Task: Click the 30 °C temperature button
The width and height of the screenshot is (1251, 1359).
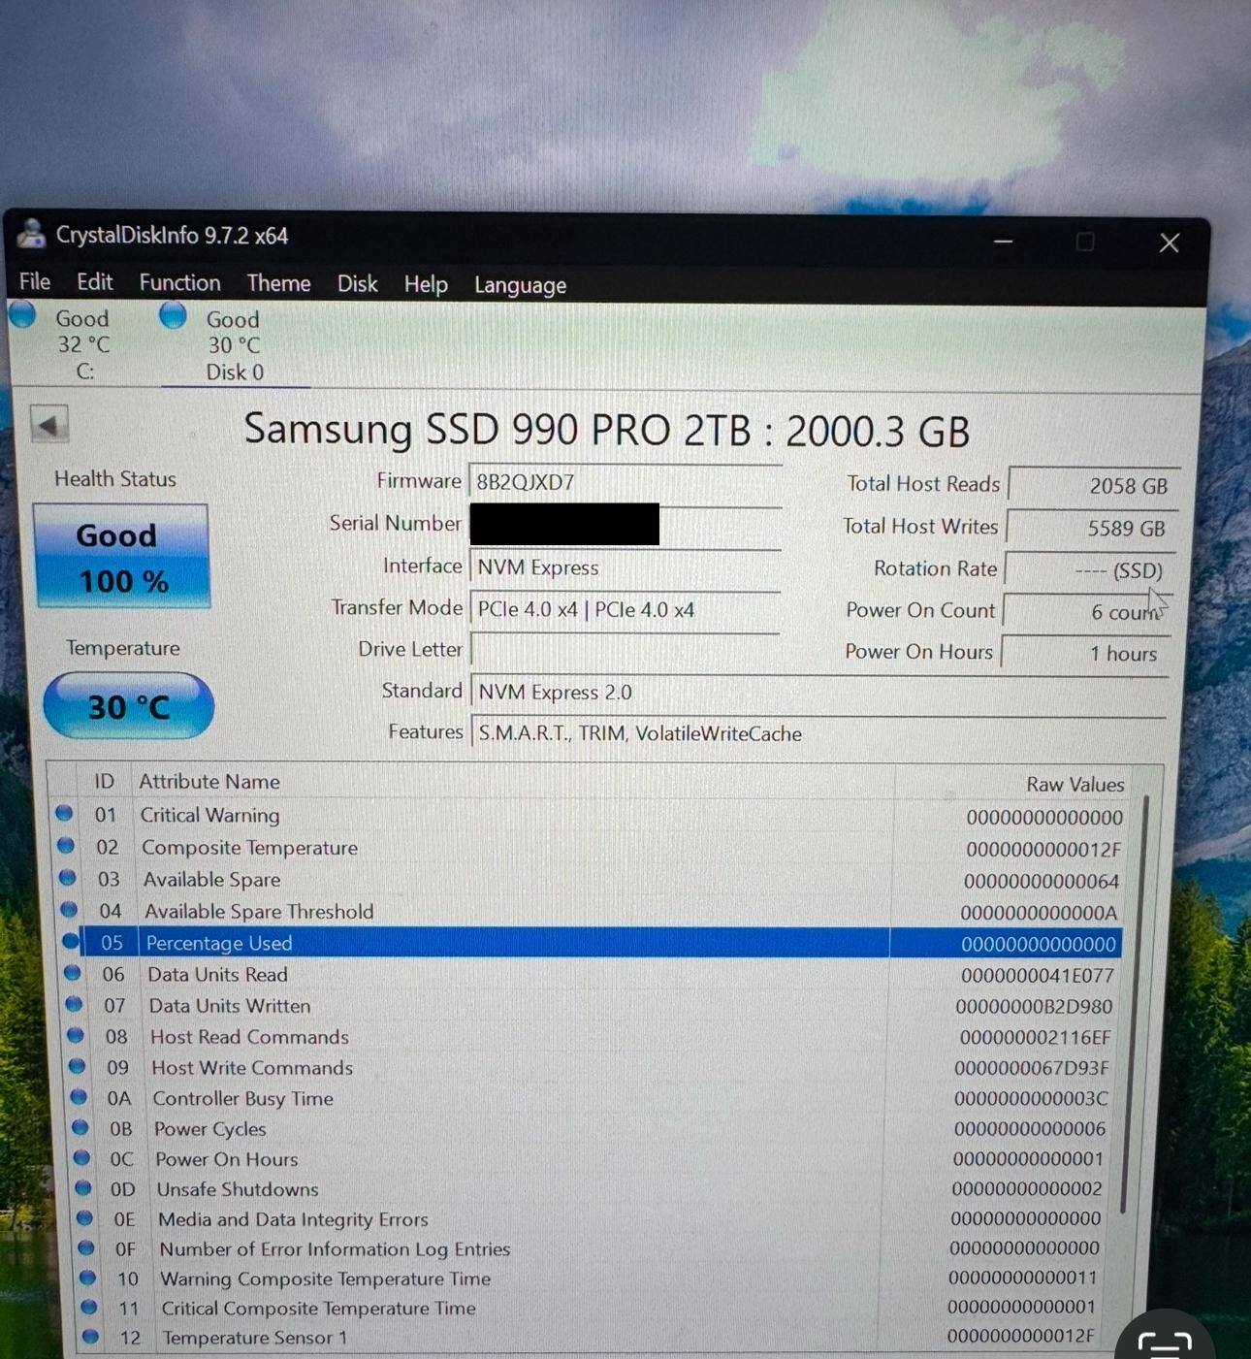Action: coord(128,706)
